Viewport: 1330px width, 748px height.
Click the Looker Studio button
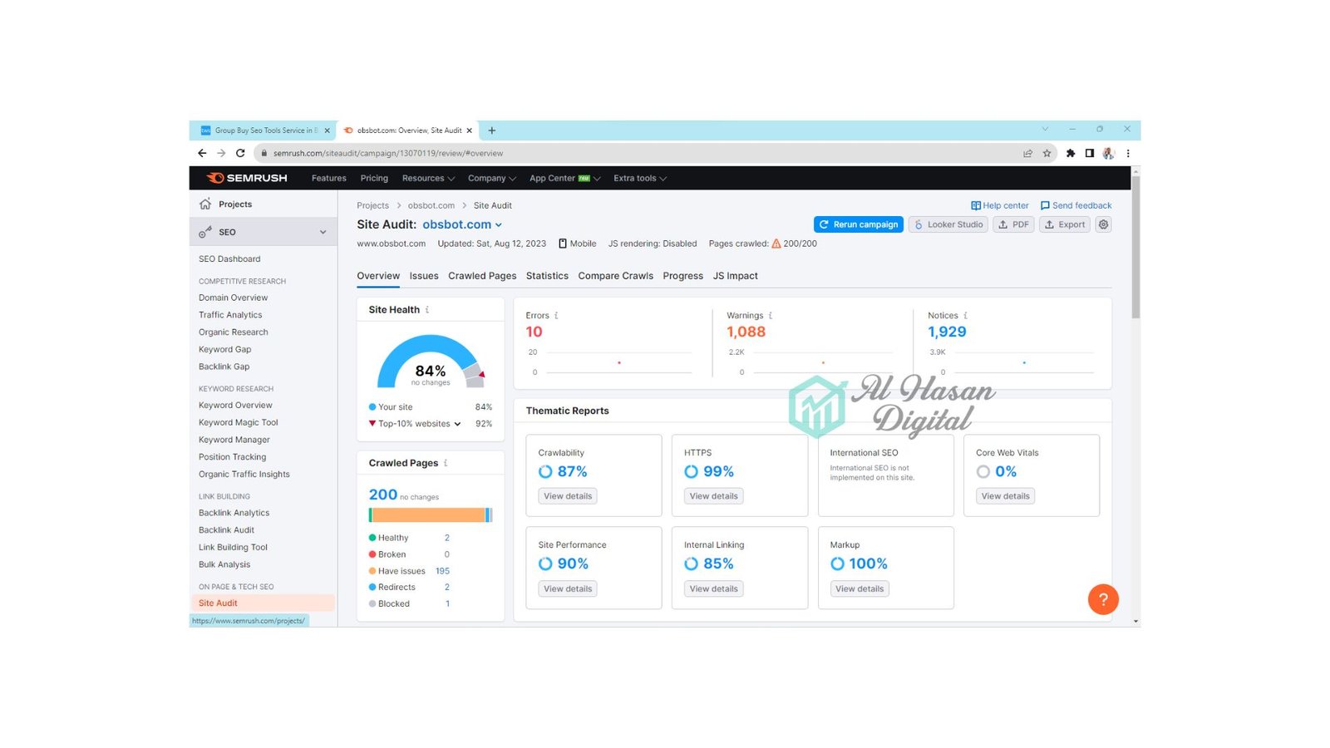(948, 224)
